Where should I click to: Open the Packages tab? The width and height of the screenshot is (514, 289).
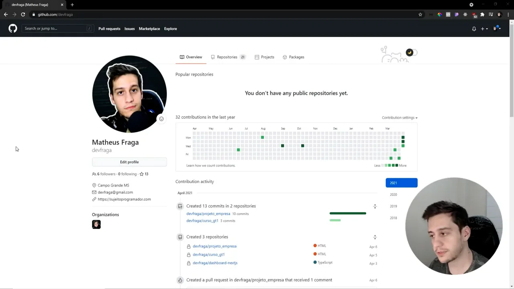(x=294, y=57)
